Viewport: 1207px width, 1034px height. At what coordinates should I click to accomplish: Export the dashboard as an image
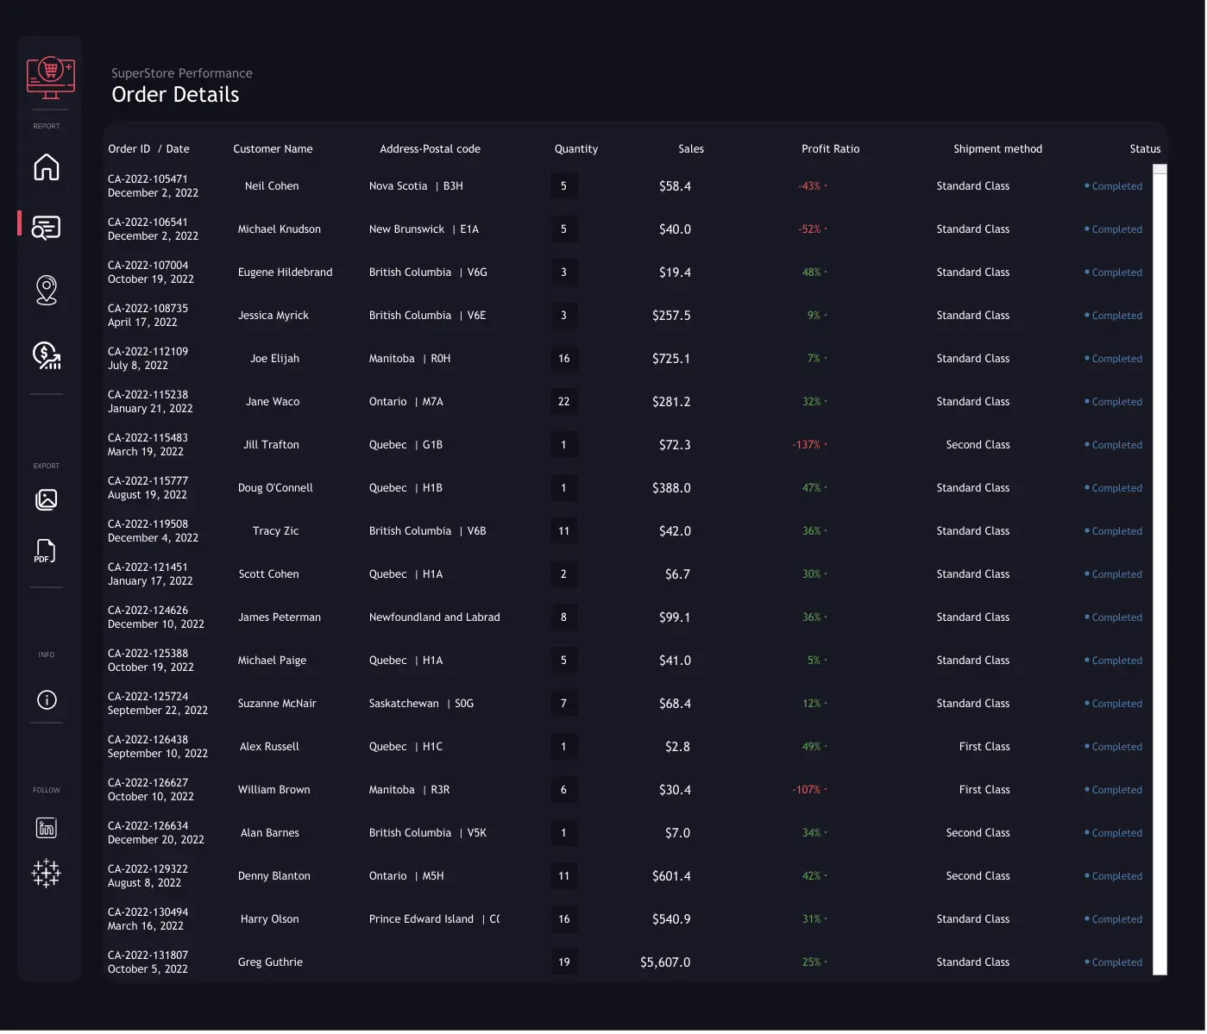tap(47, 499)
